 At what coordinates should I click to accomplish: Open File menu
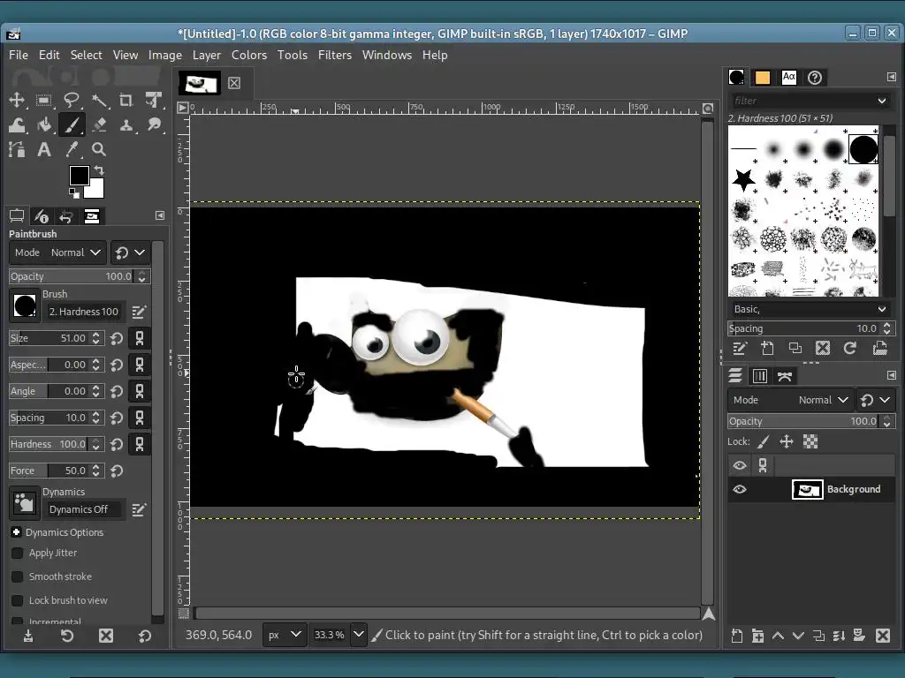19,56
